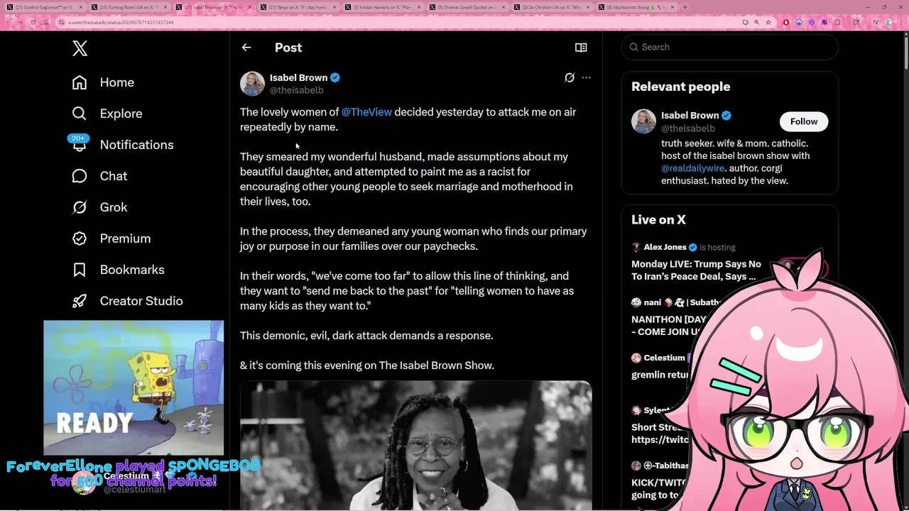Open Explore sidebar label

(121, 114)
